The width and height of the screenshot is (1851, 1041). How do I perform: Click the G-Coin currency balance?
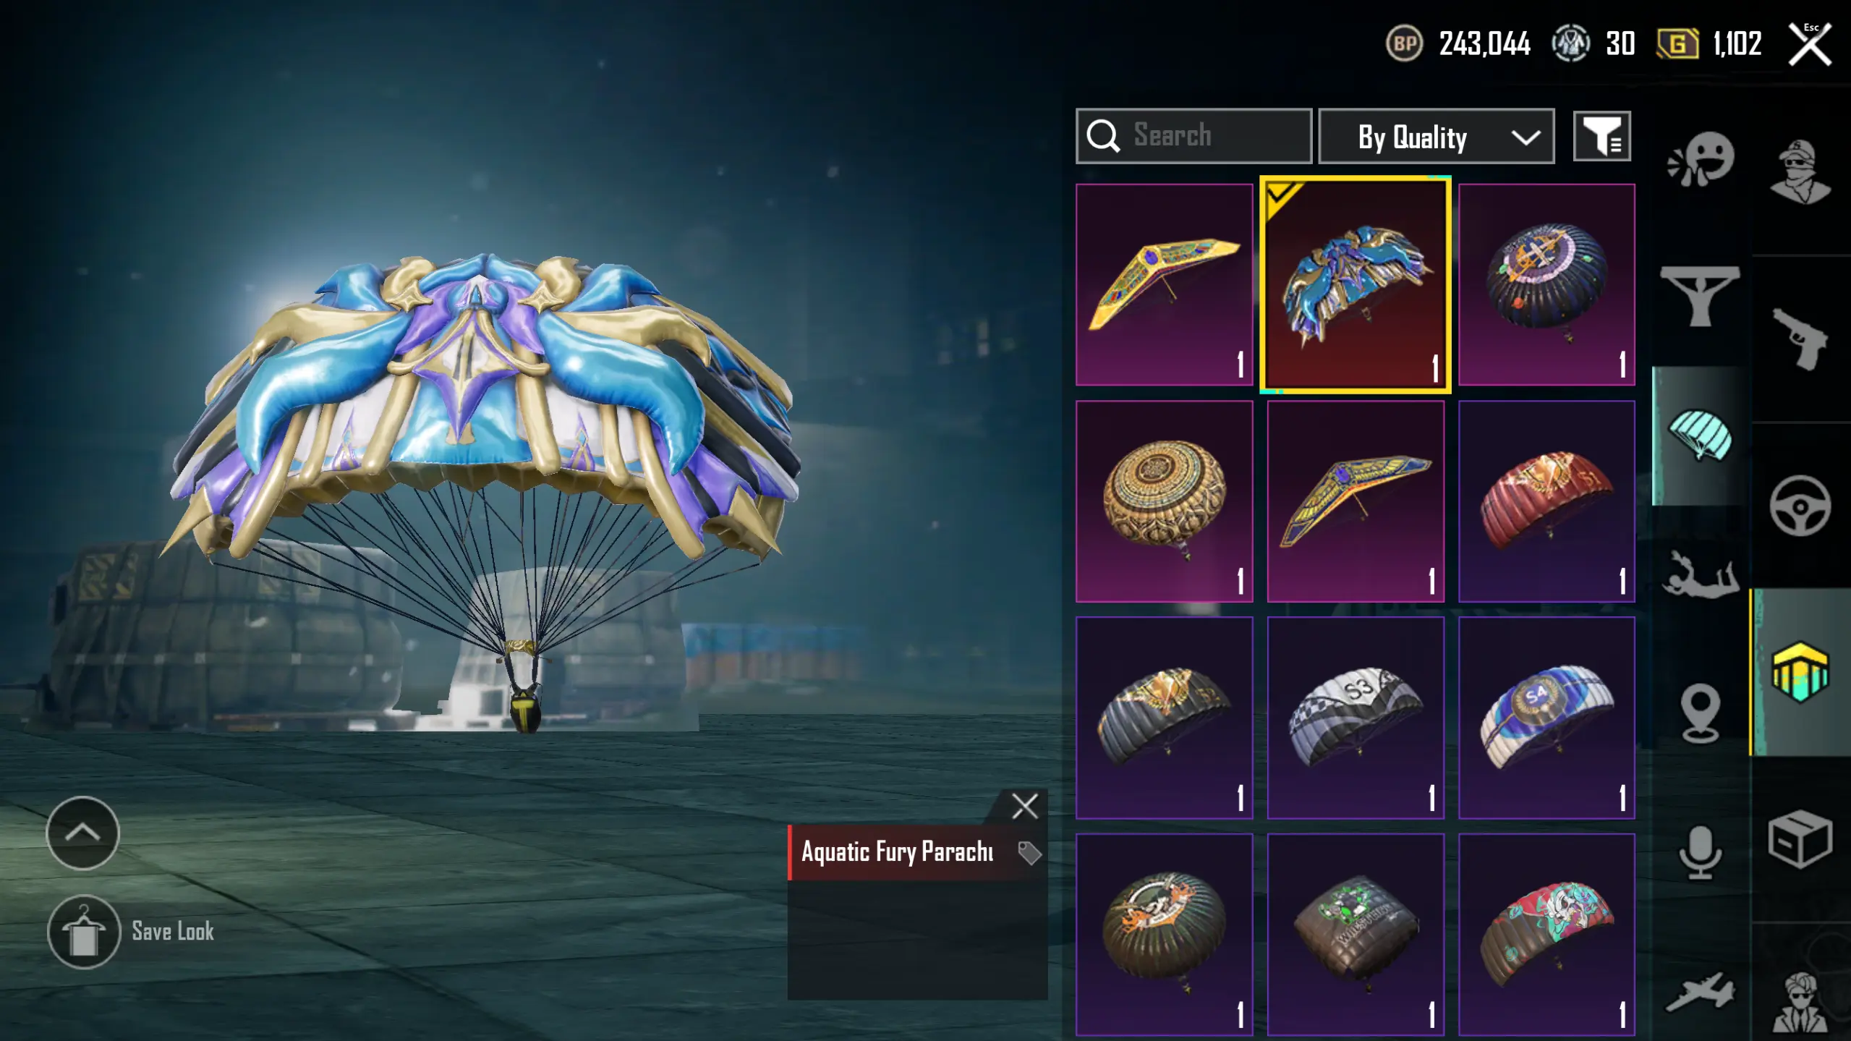click(x=1710, y=44)
